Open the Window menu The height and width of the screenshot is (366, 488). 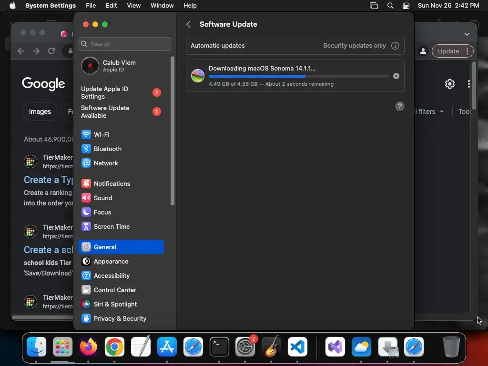[162, 6]
